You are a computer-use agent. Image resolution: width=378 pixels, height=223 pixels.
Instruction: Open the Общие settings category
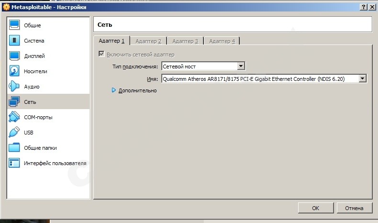48,25
